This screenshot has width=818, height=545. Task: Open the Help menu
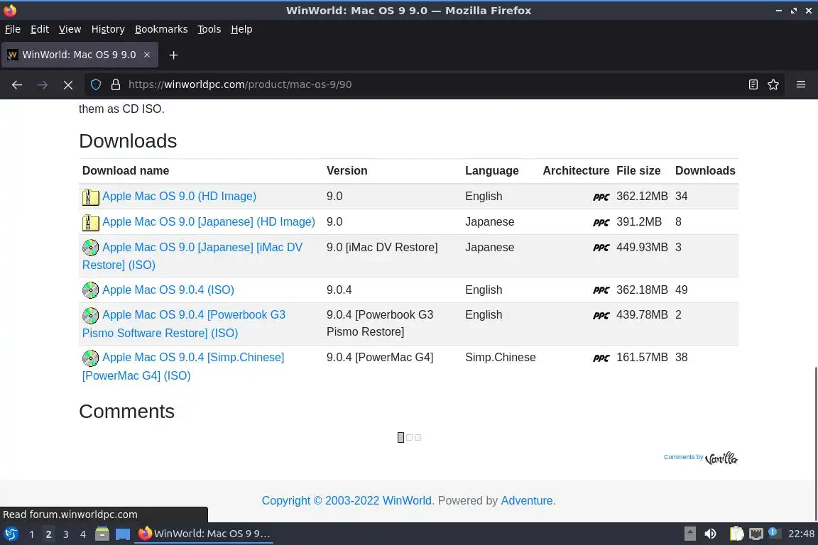(x=241, y=29)
